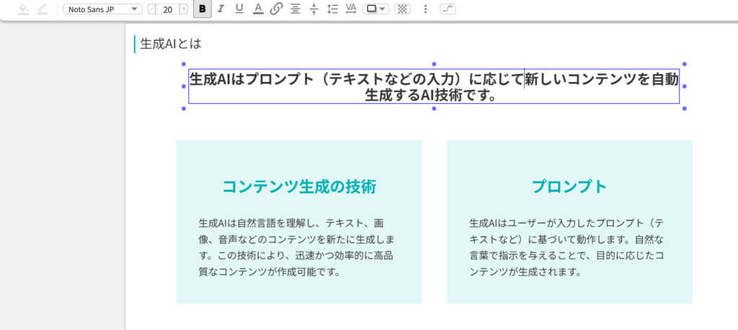Click the transparency checkerboard icon
Image resolution: width=738 pixels, height=330 pixels.
[402, 9]
